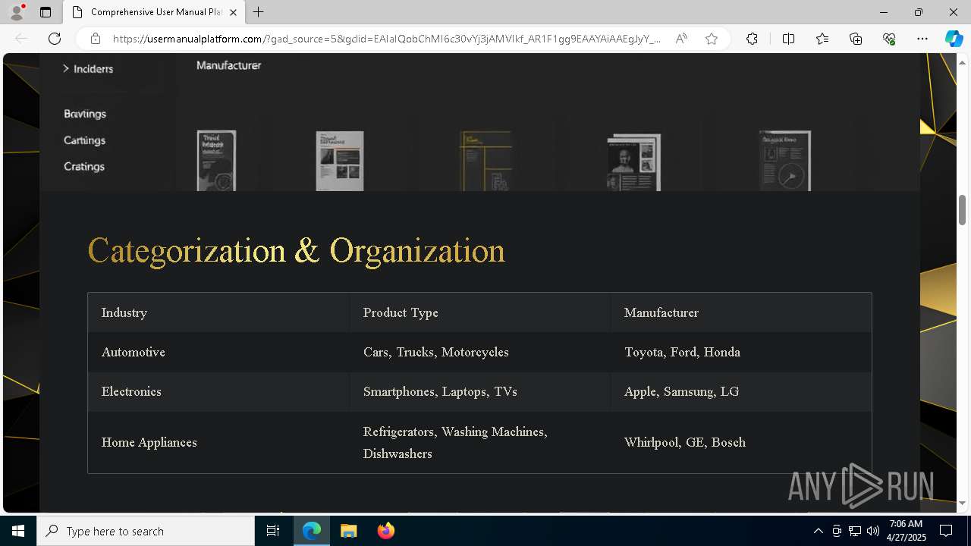Image resolution: width=971 pixels, height=546 pixels.
Task: Open File Explorer from taskbar
Action: point(348,531)
